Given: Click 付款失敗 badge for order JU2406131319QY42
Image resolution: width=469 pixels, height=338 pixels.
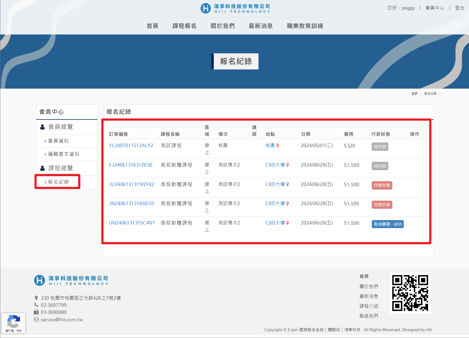Looking at the screenshot, I should point(382,185).
